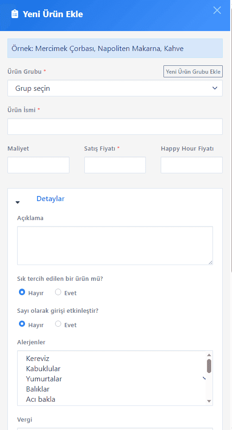Click the Yeni Ürün Grubu Ekle button
This screenshot has width=232, height=430.
point(193,71)
